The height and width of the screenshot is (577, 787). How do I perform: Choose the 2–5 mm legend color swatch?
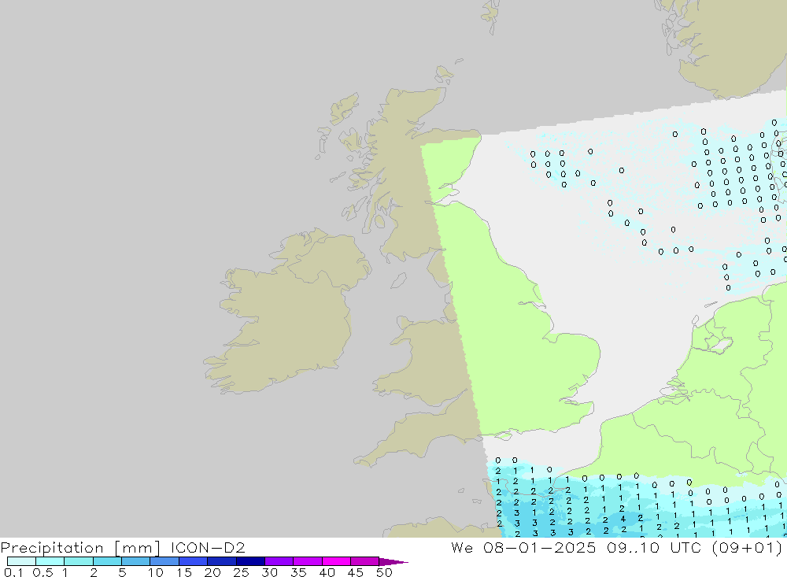pyautogui.click(x=107, y=561)
